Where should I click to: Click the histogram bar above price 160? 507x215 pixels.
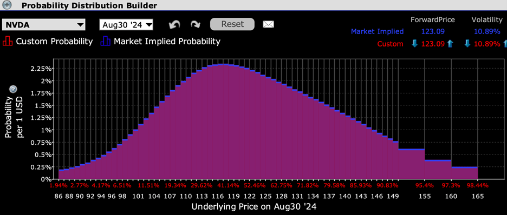click(x=438, y=169)
